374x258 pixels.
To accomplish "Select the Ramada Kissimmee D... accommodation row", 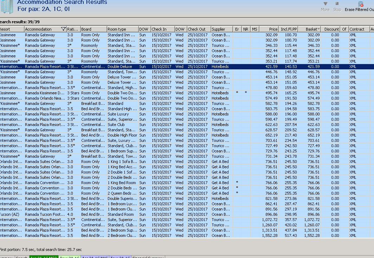I will point(187,93).
